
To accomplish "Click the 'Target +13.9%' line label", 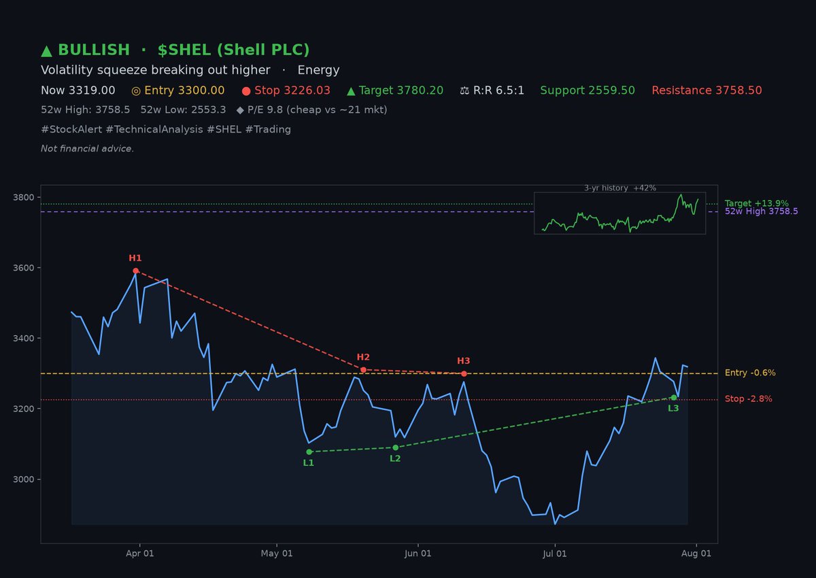I will point(756,203).
